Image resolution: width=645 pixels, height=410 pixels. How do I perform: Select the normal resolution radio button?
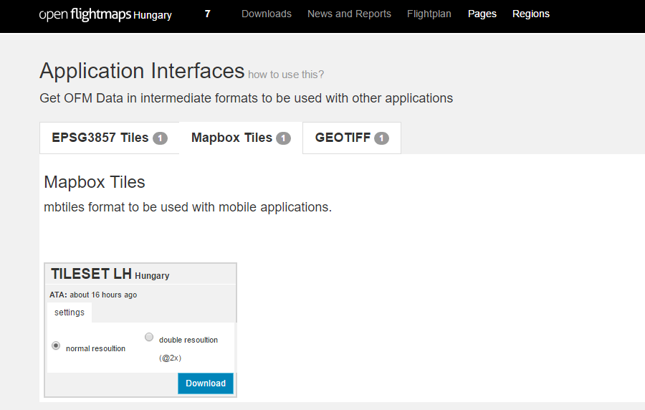tap(56, 345)
